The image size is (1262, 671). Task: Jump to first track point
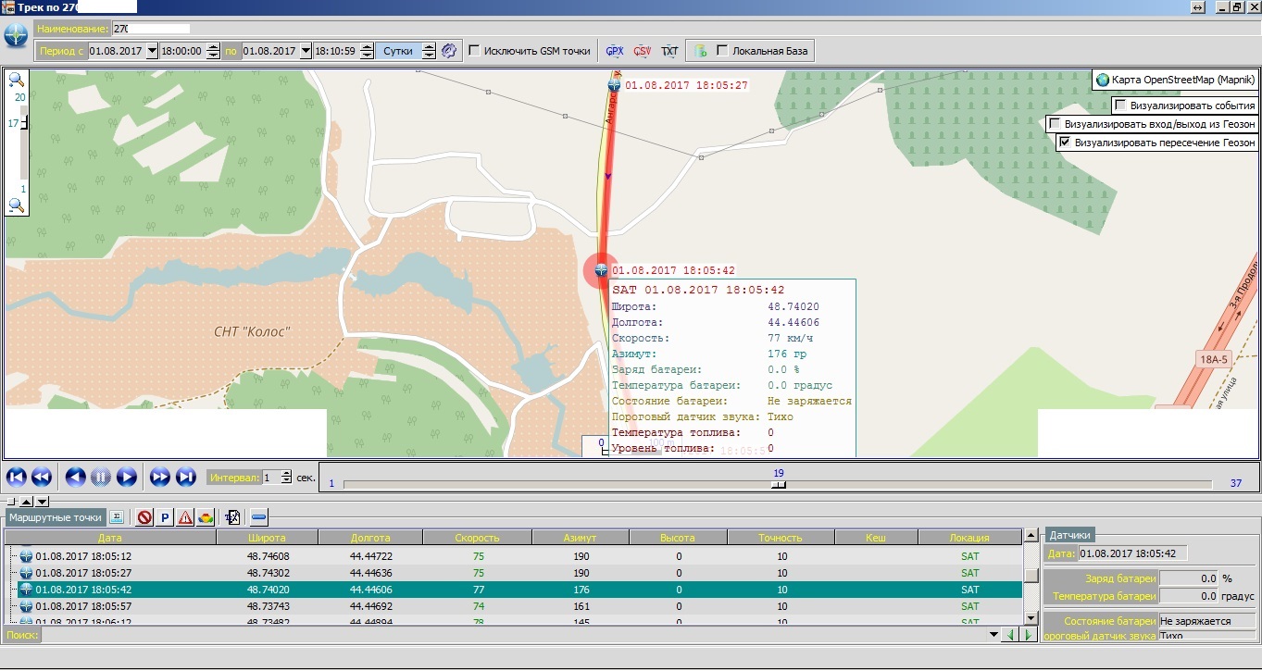[16, 478]
